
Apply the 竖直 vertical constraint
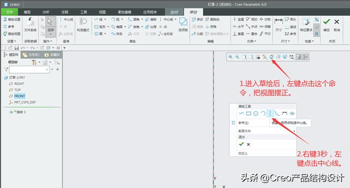pyautogui.click(x=238, y=20)
